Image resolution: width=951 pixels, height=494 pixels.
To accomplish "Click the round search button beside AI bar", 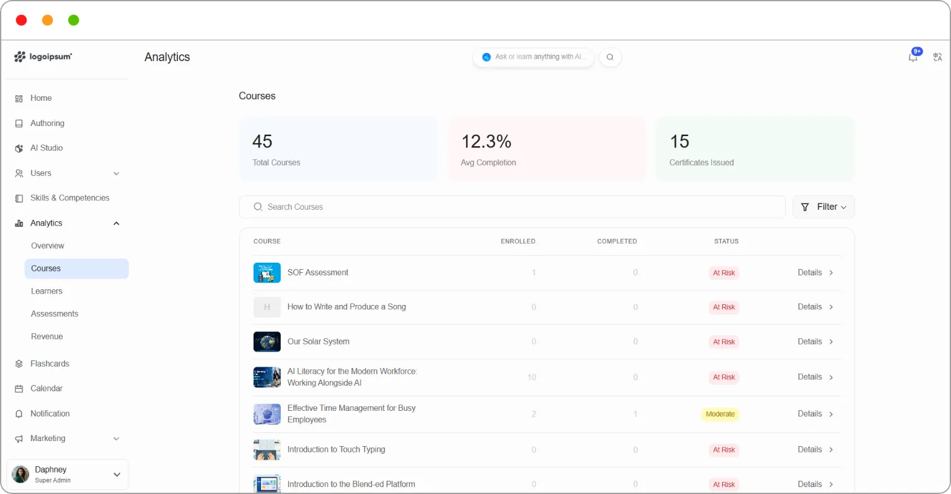I will 610,57.
